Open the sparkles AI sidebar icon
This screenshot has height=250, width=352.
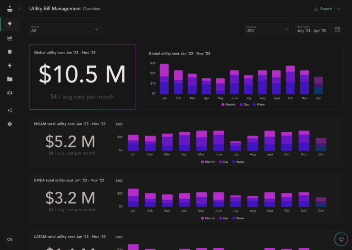(10, 110)
